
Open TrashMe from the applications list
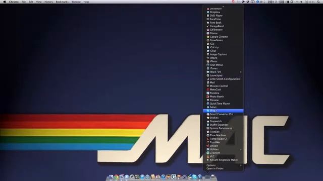223,142
